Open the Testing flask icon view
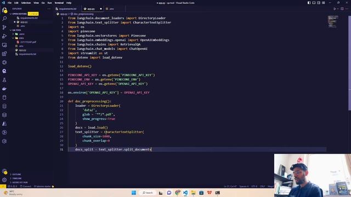The width and height of the screenshot is (351, 197). (x=4, y=80)
